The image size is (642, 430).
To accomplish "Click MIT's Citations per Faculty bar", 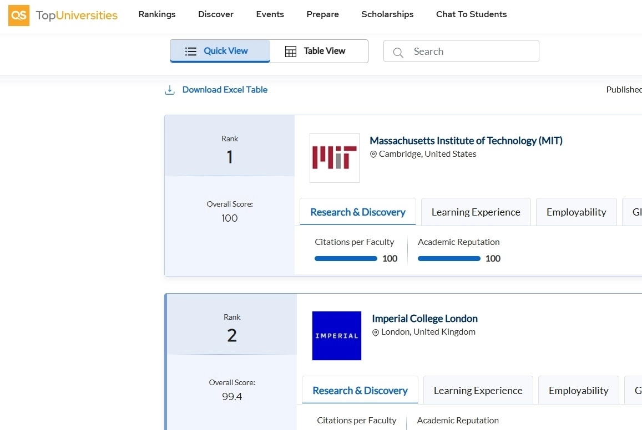I will click(346, 259).
